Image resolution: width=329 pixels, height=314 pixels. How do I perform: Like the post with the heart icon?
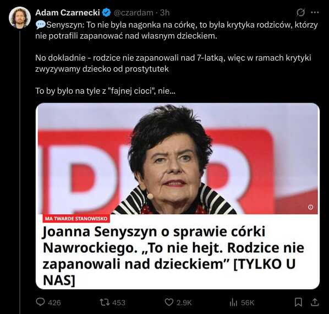pyautogui.click(x=169, y=302)
